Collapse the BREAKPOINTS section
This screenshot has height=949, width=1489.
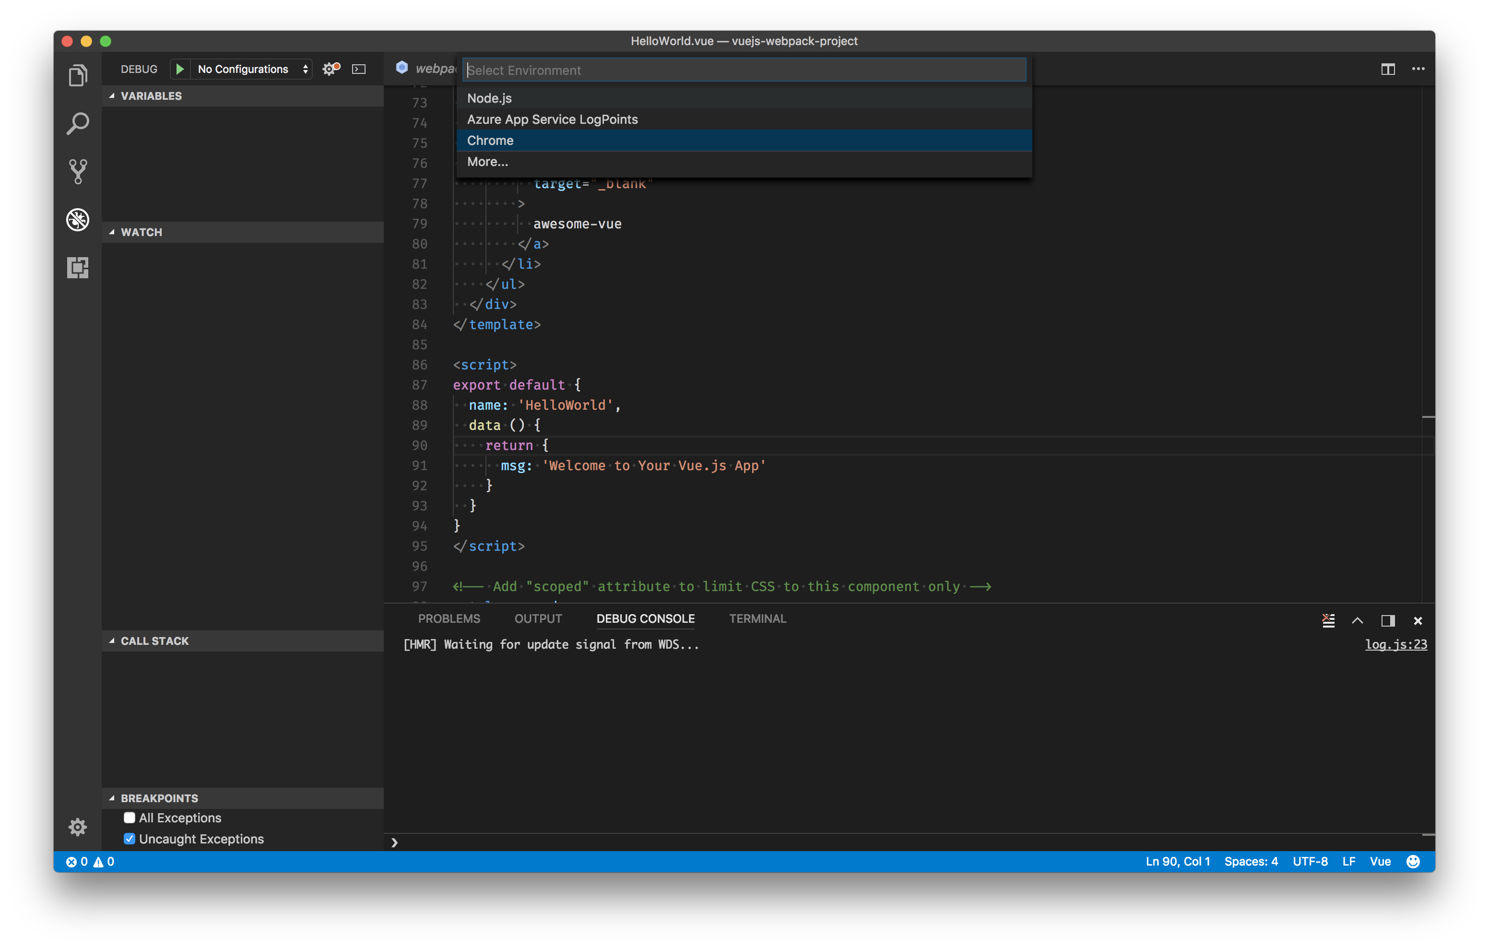(242, 798)
